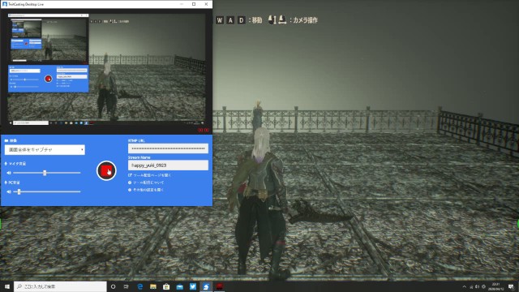The height and width of the screenshot is (292, 519).
Task: Click the Stream Name field with happy_yuki_0923
Action: [168, 165]
